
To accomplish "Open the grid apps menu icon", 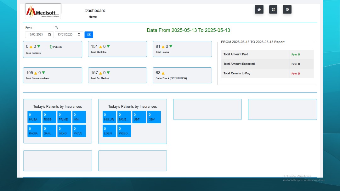I will (x=273, y=10).
